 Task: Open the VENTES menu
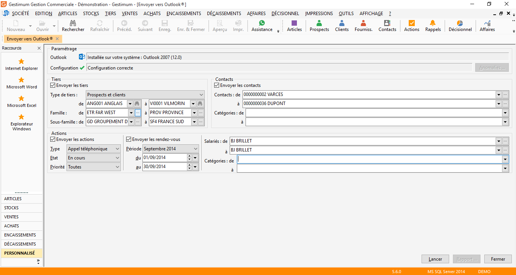130,13
